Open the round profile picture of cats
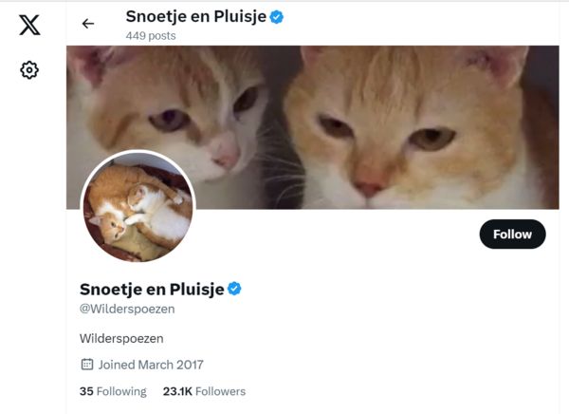Image resolution: width=569 pixels, height=414 pixels. tap(138, 206)
